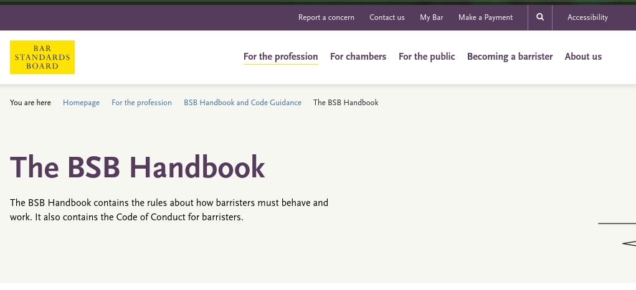This screenshot has height=290, width=636.
Task: Open For the profession menu
Action: (x=281, y=57)
